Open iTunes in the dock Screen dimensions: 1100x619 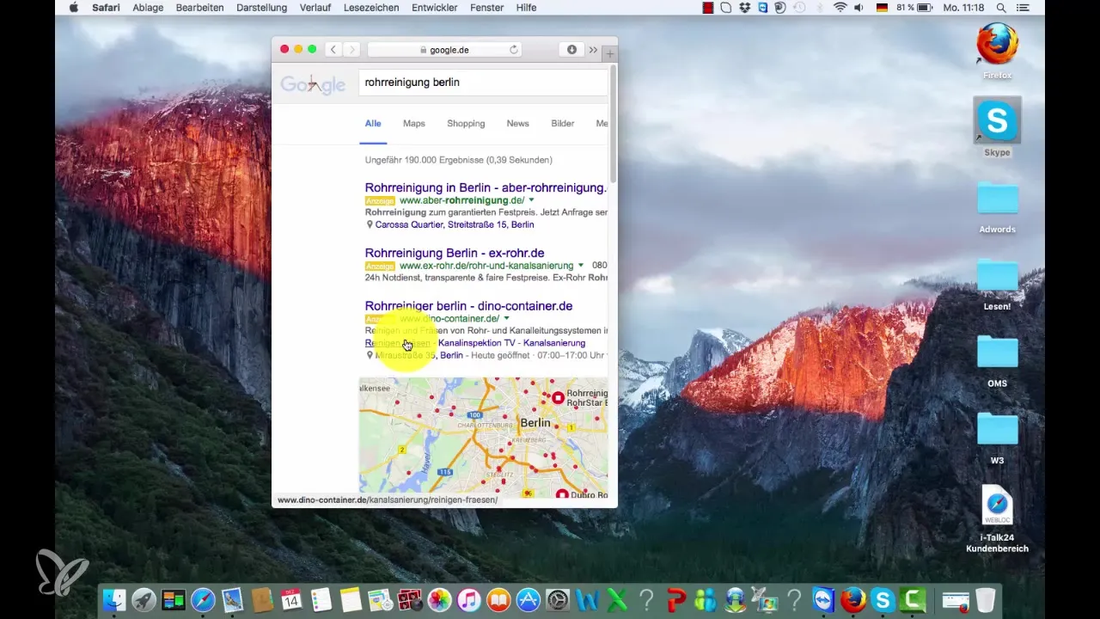click(x=468, y=599)
